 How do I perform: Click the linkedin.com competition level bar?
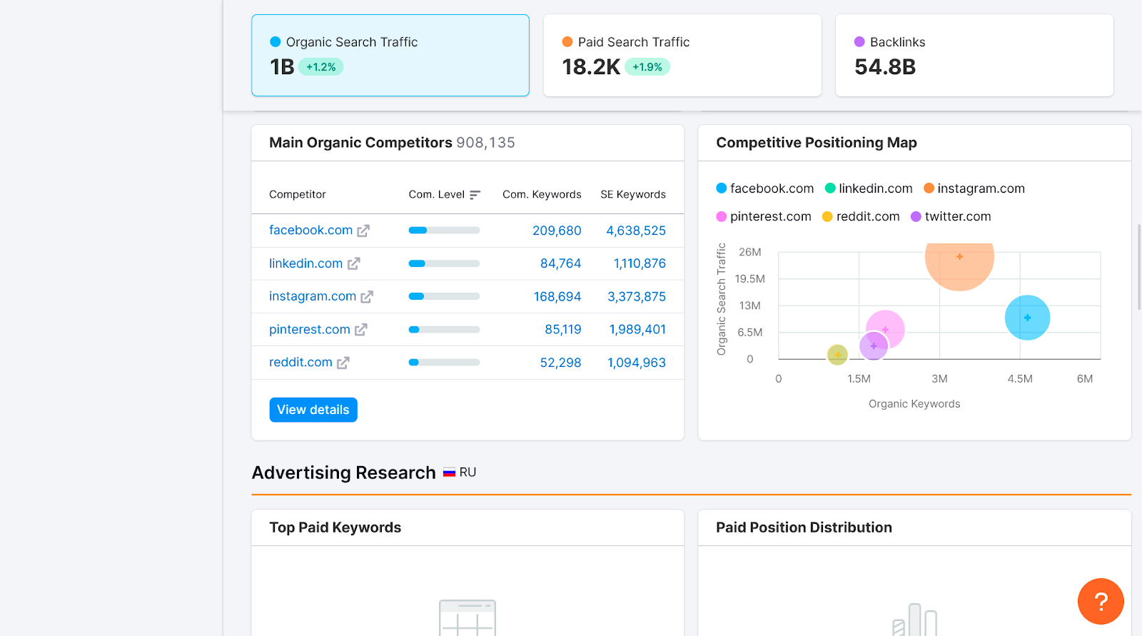(444, 263)
